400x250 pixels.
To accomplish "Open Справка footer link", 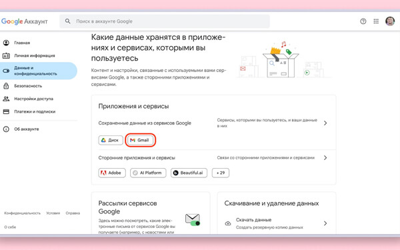I will [73, 213].
